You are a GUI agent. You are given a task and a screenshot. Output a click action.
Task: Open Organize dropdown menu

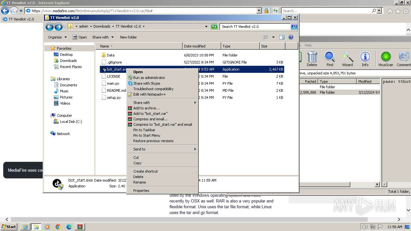pyautogui.click(x=57, y=37)
